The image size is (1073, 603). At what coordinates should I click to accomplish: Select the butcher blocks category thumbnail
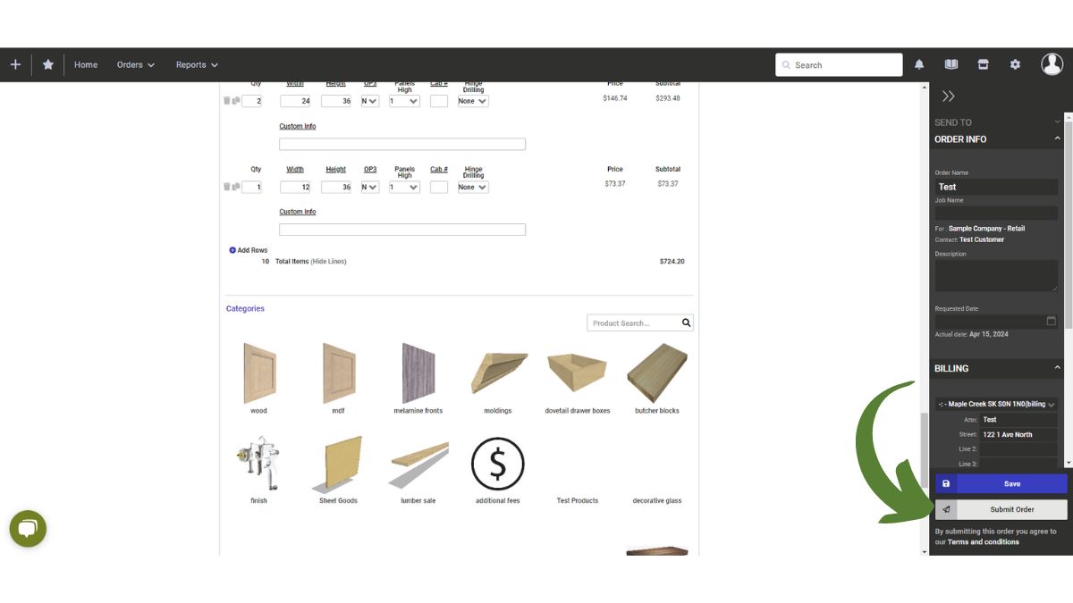coord(657,373)
